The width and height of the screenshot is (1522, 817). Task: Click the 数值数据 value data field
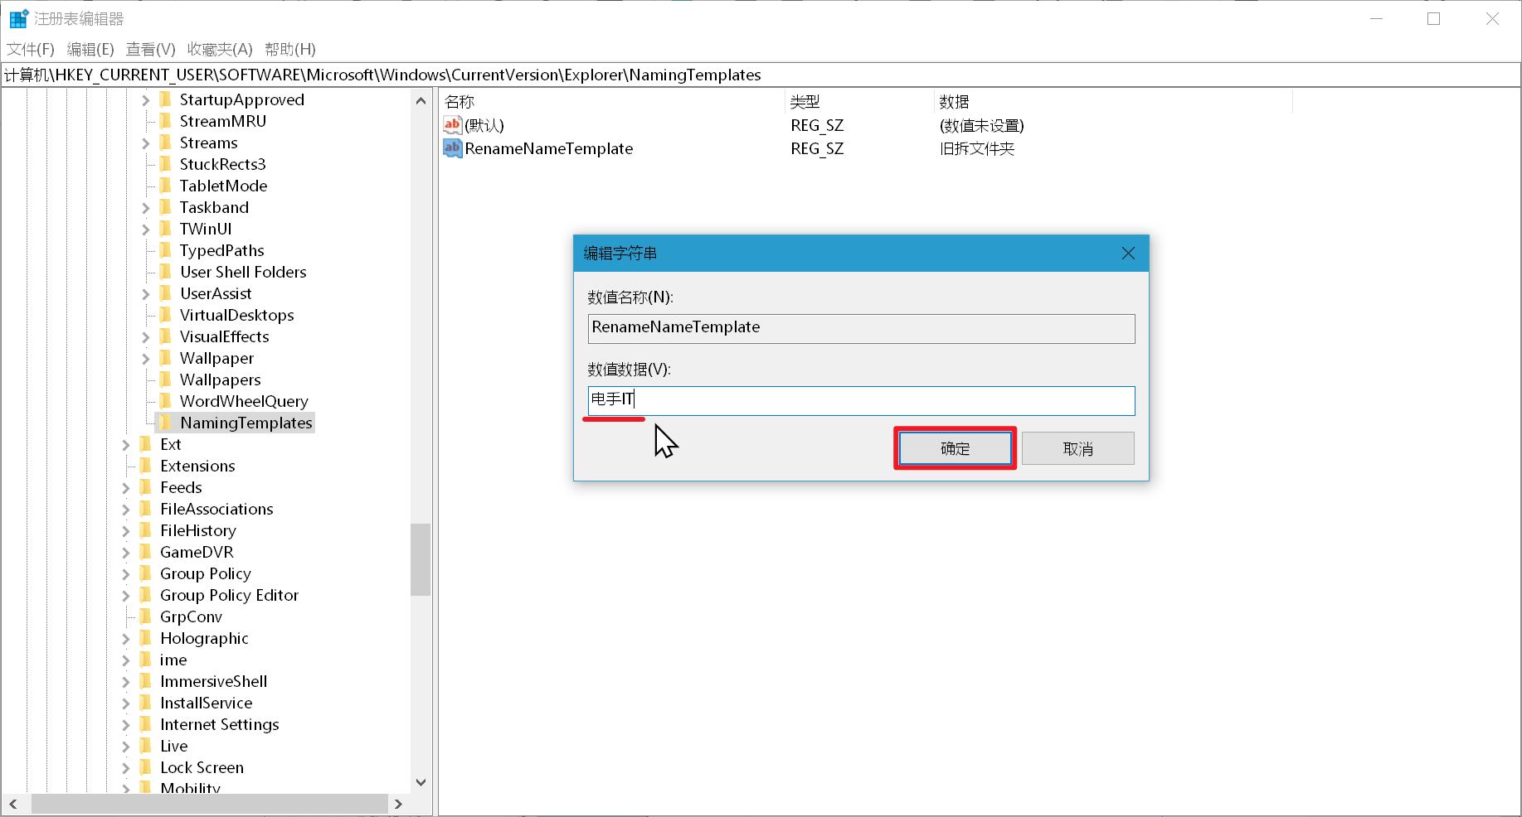click(x=861, y=401)
